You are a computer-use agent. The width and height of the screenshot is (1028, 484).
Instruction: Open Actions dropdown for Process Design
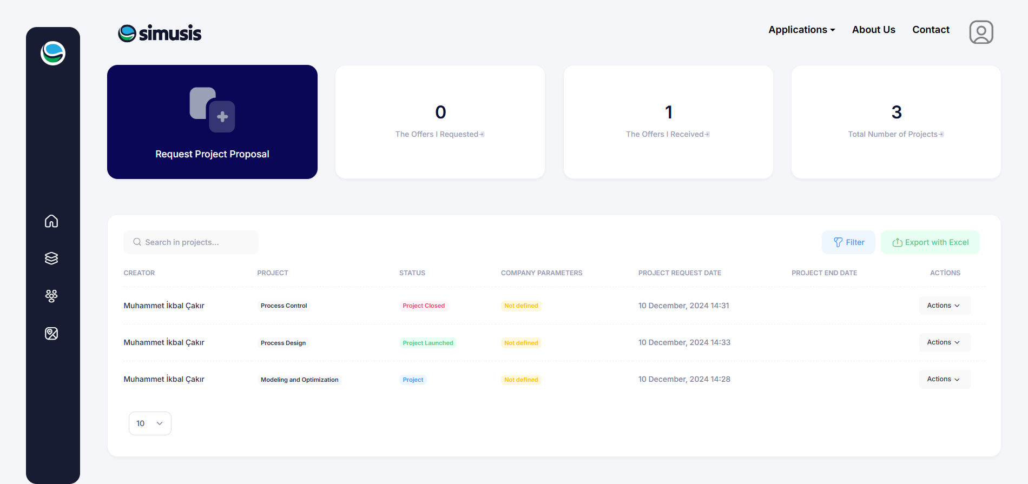tap(944, 342)
